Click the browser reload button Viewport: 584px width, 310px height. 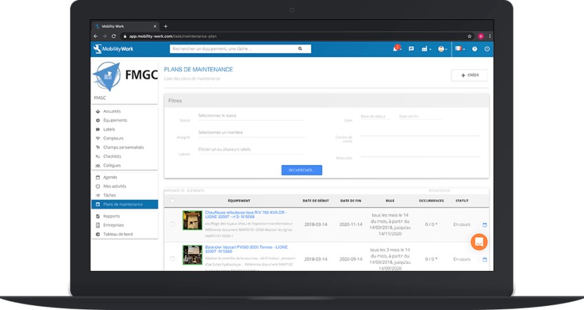pyautogui.click(x=114, y=36)
